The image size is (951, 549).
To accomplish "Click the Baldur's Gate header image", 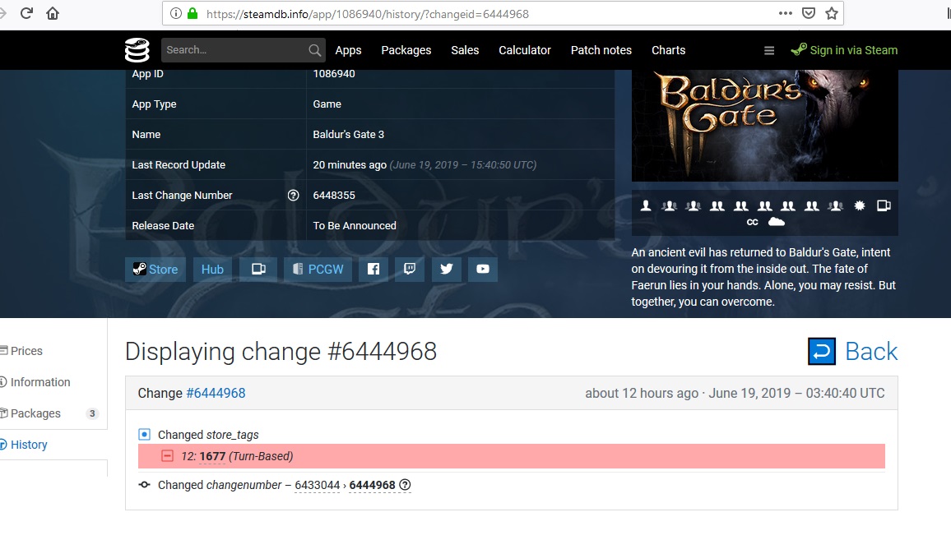I will coord(765,126).
